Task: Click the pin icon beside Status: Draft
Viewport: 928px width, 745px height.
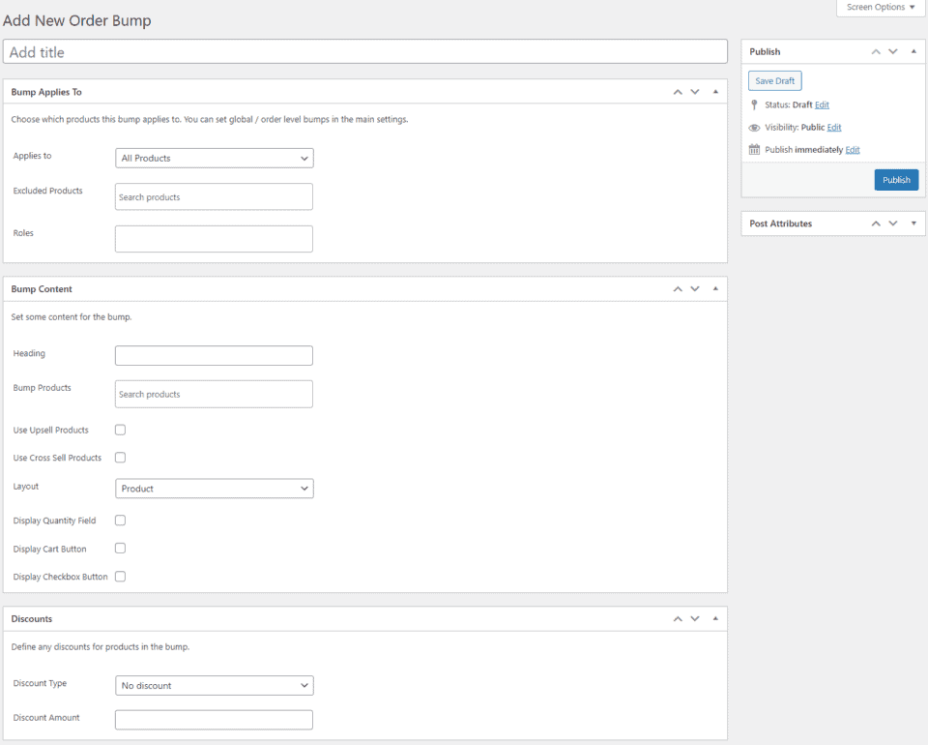Action: pyautogui.click(x=754, y=104)
